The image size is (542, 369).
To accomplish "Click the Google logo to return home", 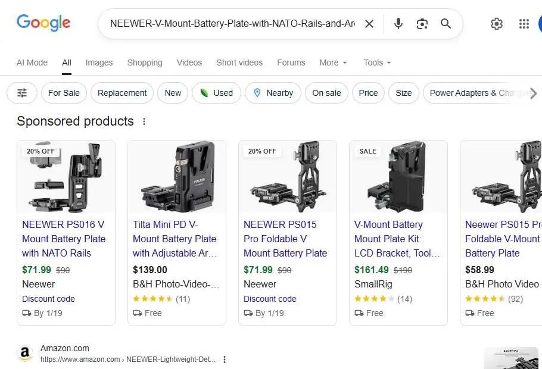I will (43, 23).
